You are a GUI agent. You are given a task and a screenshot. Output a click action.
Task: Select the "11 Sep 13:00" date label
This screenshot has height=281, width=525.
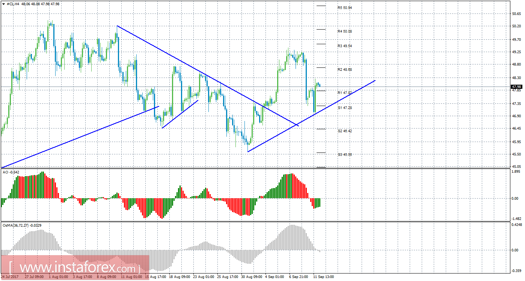pos(323,277)
